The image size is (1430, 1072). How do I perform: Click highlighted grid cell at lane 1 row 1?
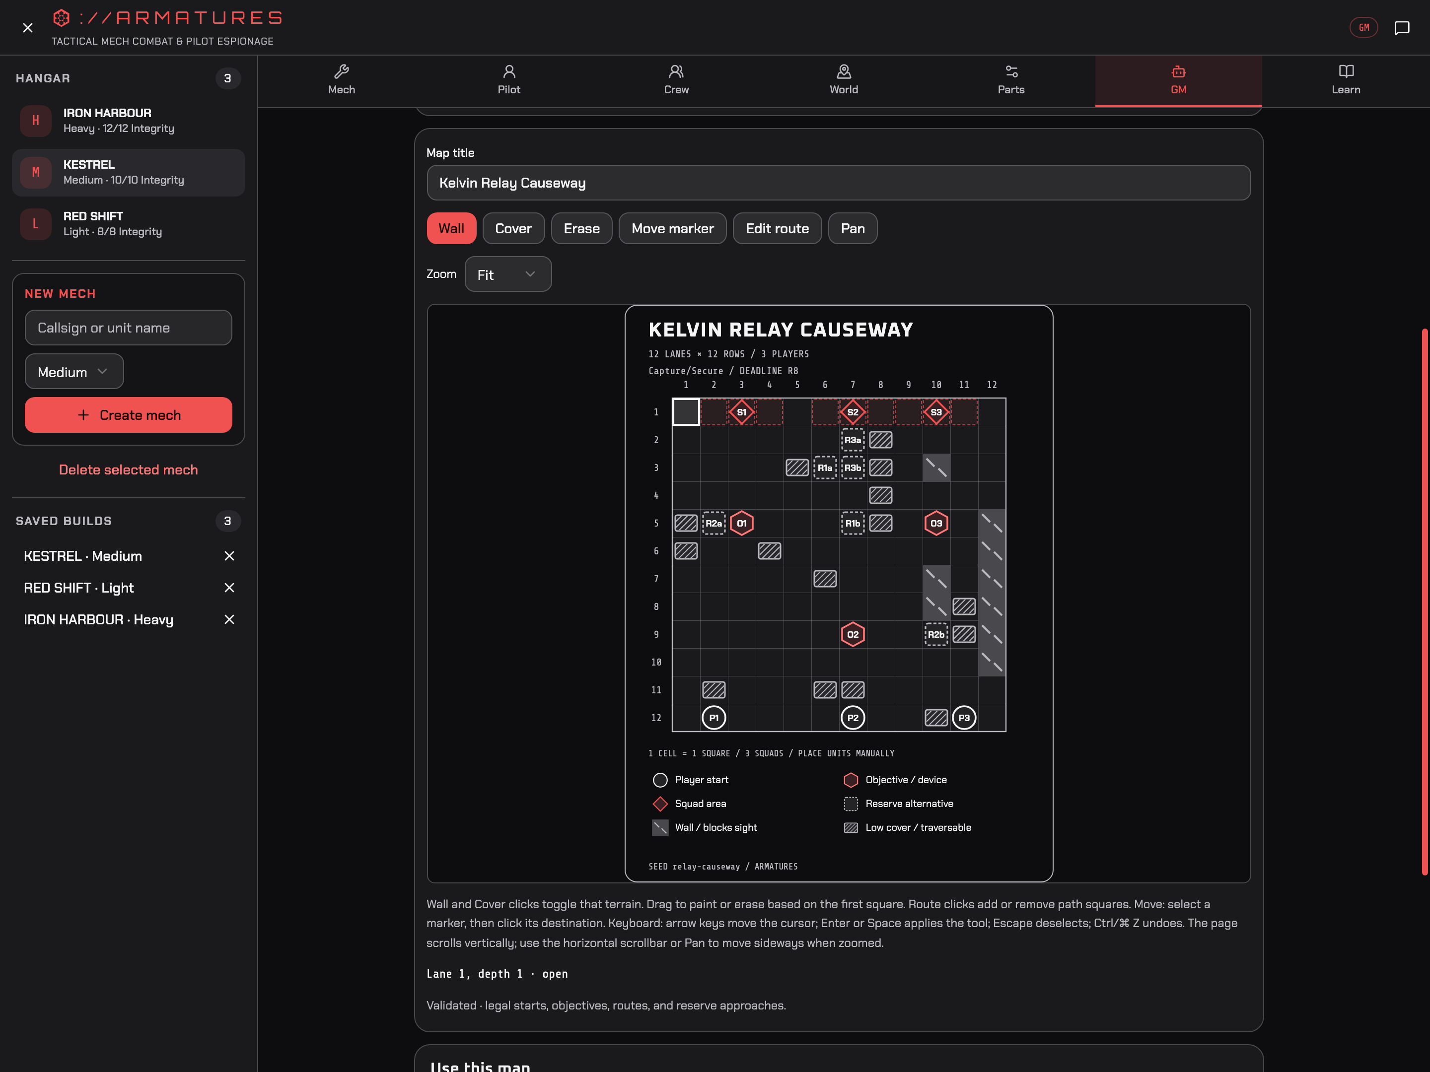(686, 412)
